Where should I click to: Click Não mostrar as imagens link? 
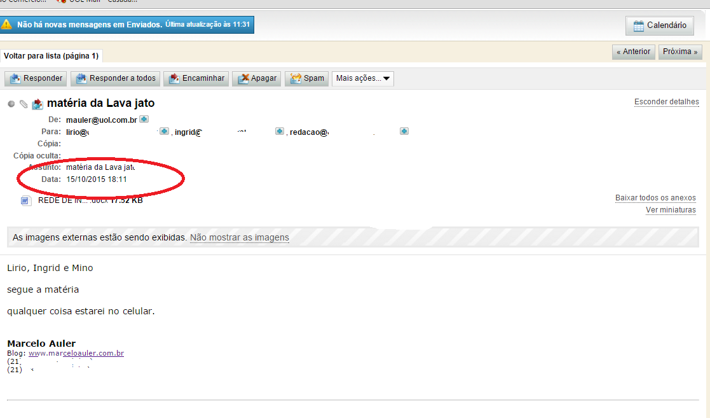pyautogui.click(x=240, y=237)
